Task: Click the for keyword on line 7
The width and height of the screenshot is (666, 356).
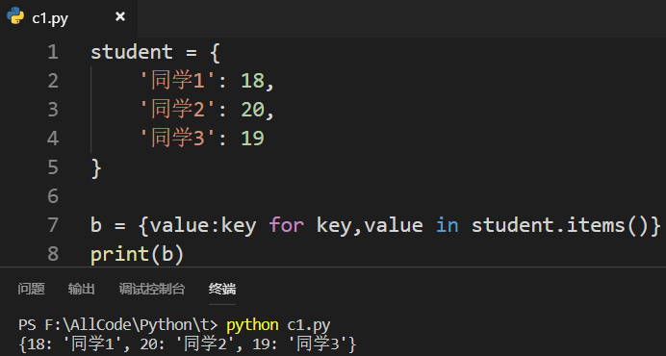Action: [x=286, y=225]
